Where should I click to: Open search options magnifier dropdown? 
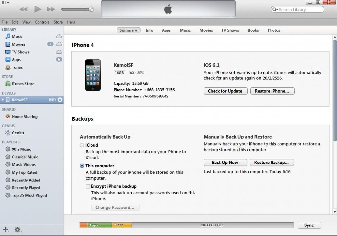[275, 10]
